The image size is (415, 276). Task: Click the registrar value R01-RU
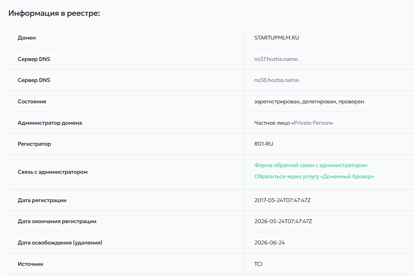pyautogui.click(x=264, y=144)
